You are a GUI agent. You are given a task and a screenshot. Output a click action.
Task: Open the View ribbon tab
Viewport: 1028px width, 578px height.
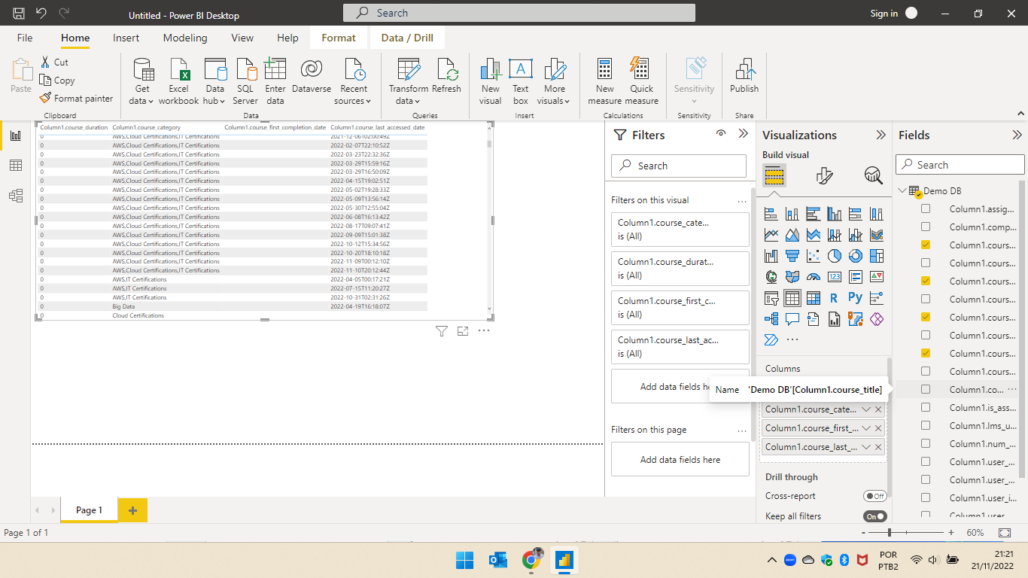click(242, 38)
